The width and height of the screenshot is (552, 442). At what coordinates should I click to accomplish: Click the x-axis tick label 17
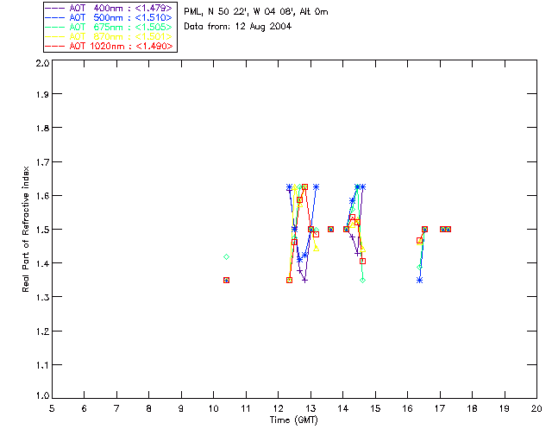click(x=440, y=408)
